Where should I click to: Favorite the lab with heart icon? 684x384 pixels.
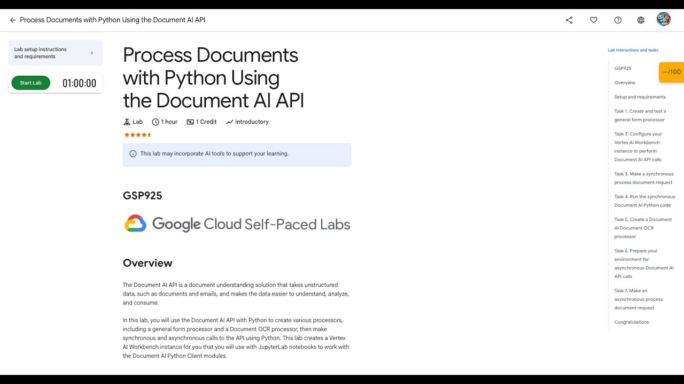pyautogui.click(x=594, y=20)
